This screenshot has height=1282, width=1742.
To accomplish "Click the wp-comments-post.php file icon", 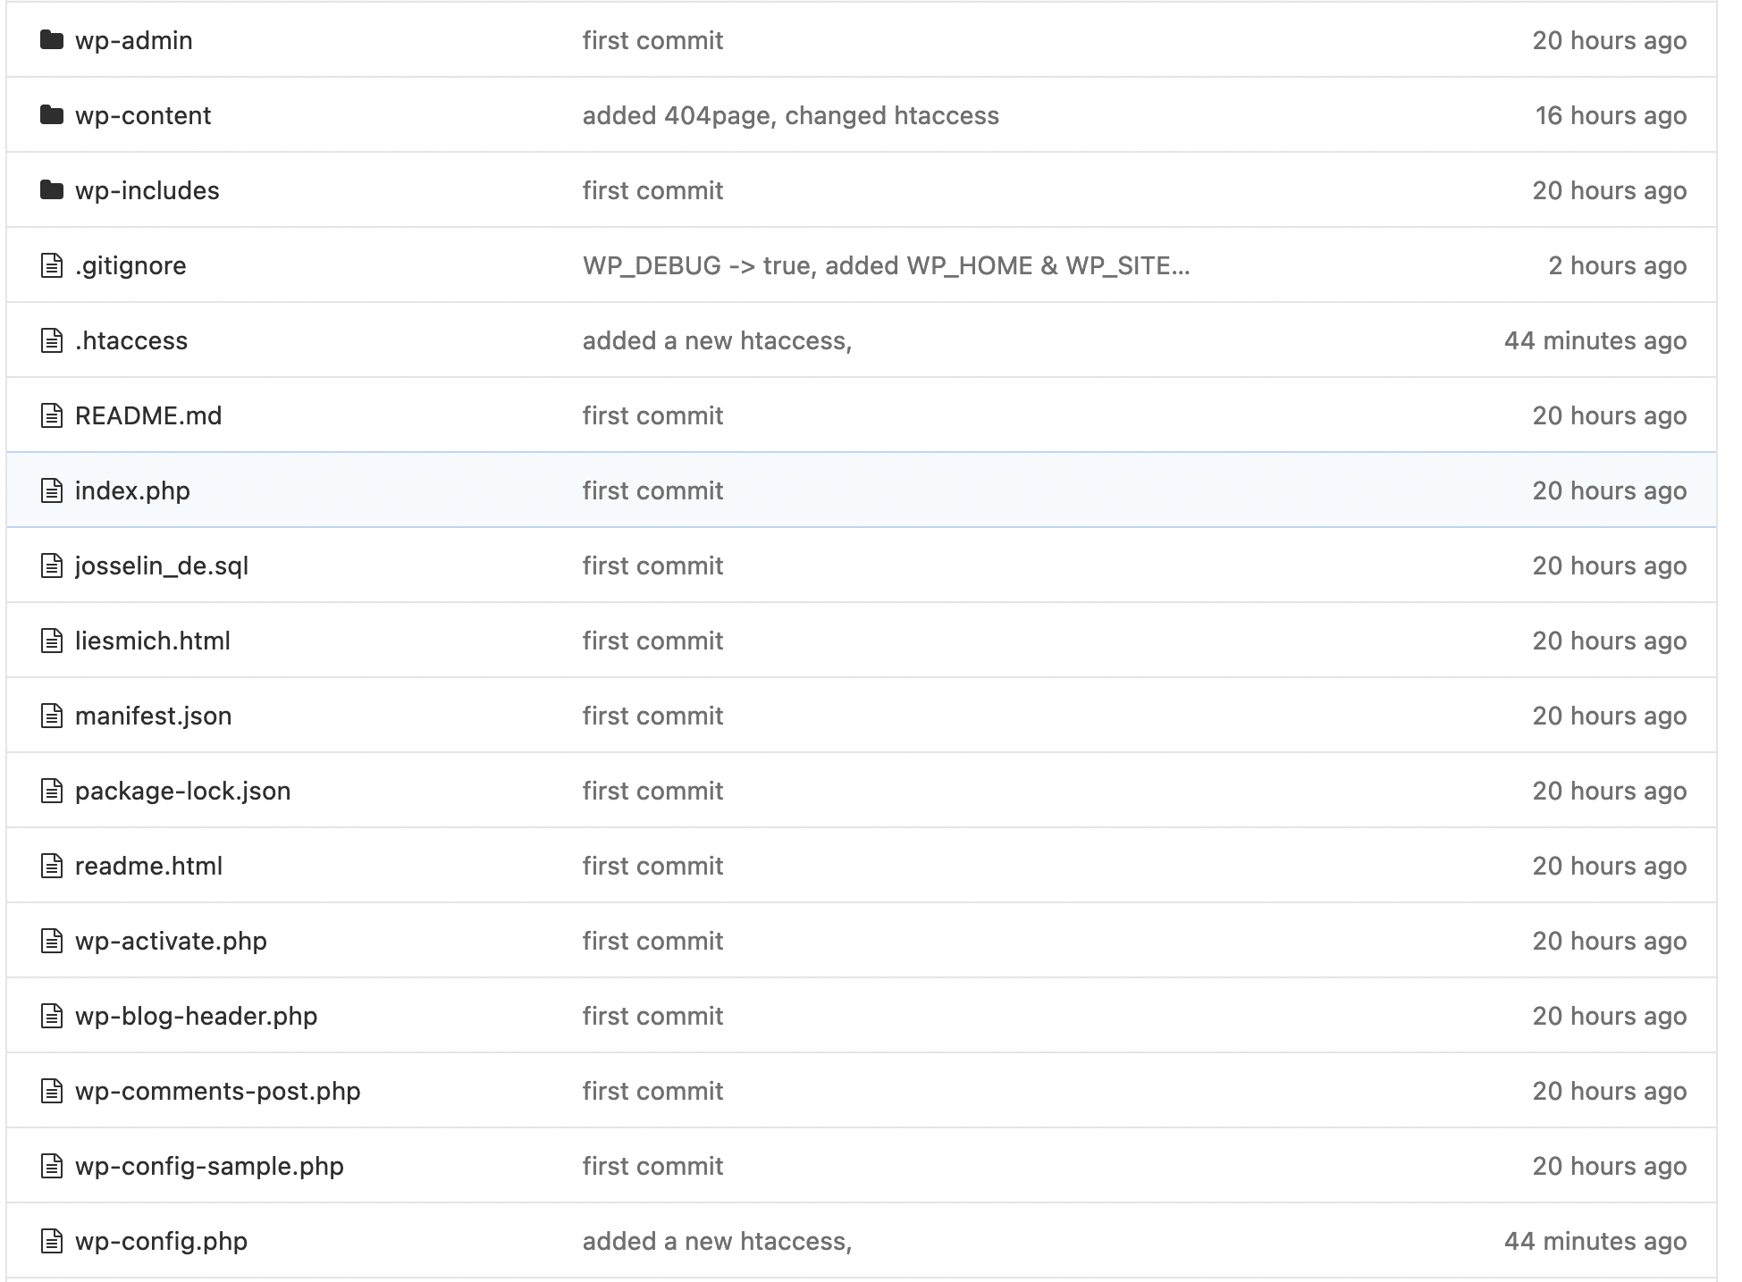I will click(x=52, y=1091).
